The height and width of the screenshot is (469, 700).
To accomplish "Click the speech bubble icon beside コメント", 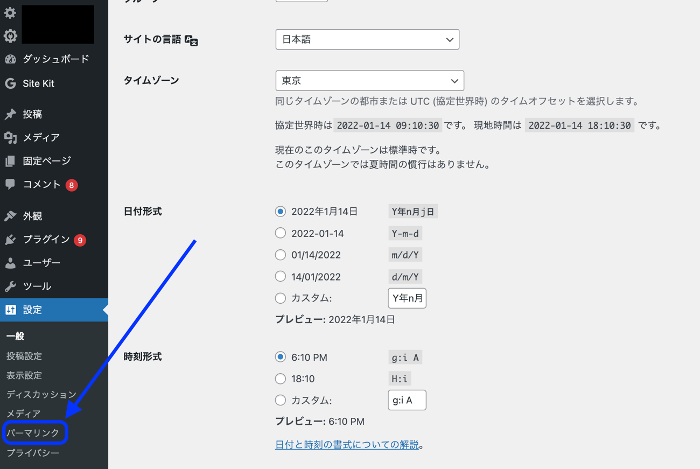I will tap(10, 185).
